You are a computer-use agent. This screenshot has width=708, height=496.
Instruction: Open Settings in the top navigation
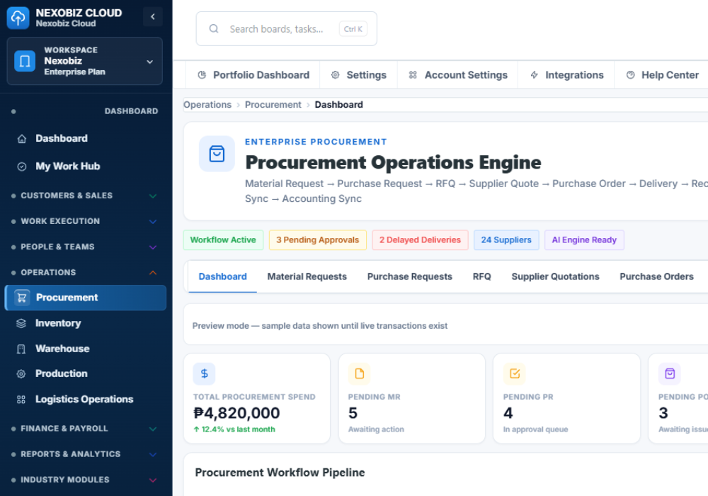tap(359, 75)
